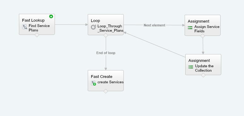
Task: Click the Loop circular arrow icon
Action: 93,27
